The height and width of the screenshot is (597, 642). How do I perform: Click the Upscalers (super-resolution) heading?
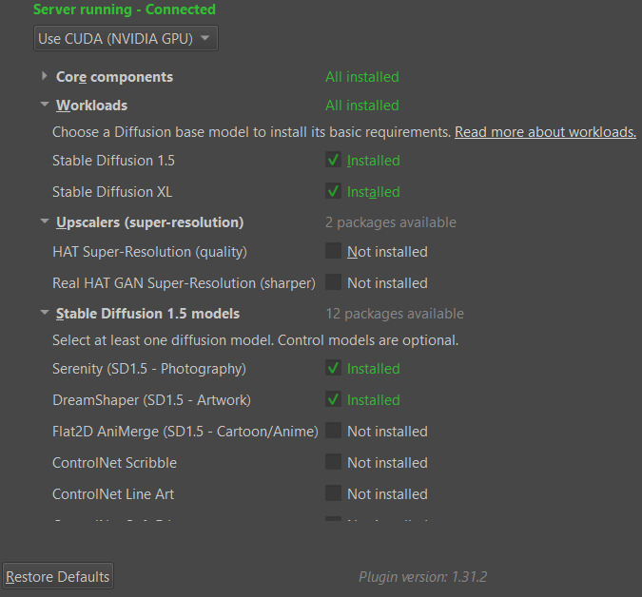(150, 222)
